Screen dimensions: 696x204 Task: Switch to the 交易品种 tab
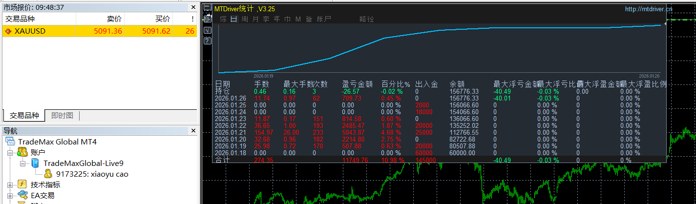point(24,116)
